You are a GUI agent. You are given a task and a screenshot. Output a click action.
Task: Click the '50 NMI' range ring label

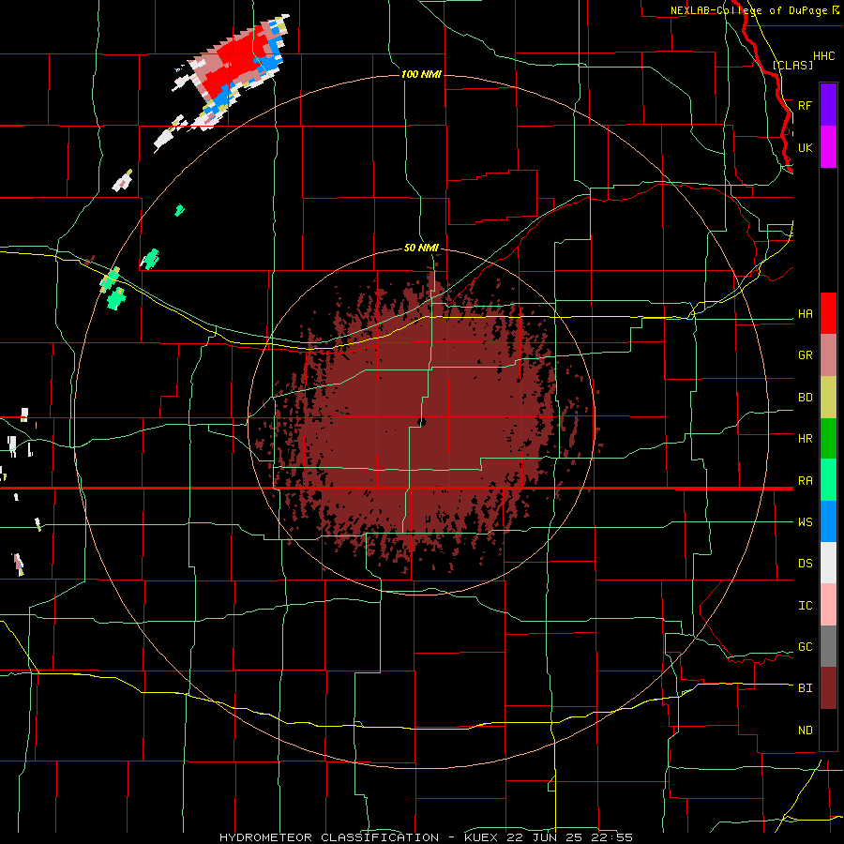421,248
